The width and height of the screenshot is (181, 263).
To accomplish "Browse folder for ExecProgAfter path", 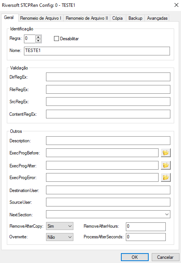I will click(x=166, y=165).
